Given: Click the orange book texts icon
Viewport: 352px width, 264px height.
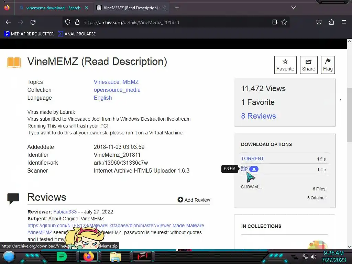Looking at the screenshot, I should 14,62.
